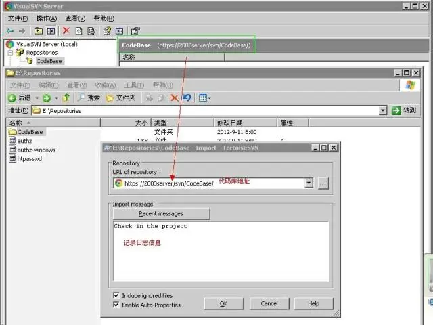Select authz file in Explorer list
Image resolution: width=433 pixels, height=325 pixels.
click(x=21, y=141)
